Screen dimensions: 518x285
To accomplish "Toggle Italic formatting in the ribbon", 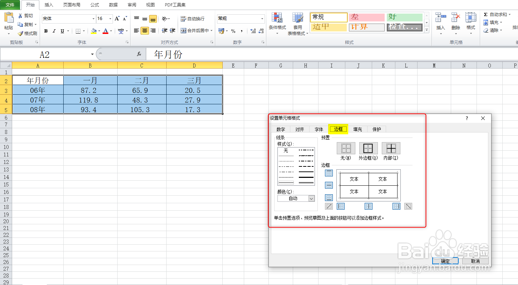I will pos(54,31).
